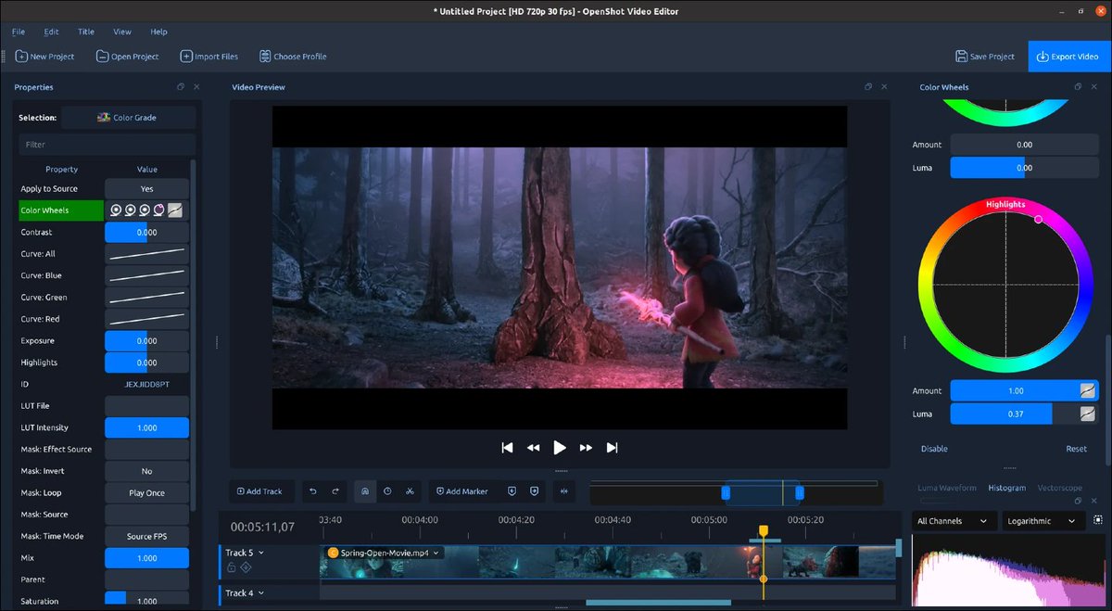Click the redo arrow in timeline toolbar
Screen dimensions: 1112x611
(335, 491)
